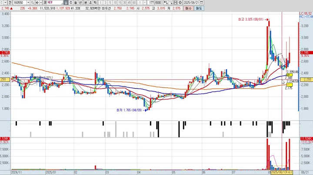
Task: Click the save chart floppy disk icon
Action: coord(175,3)
